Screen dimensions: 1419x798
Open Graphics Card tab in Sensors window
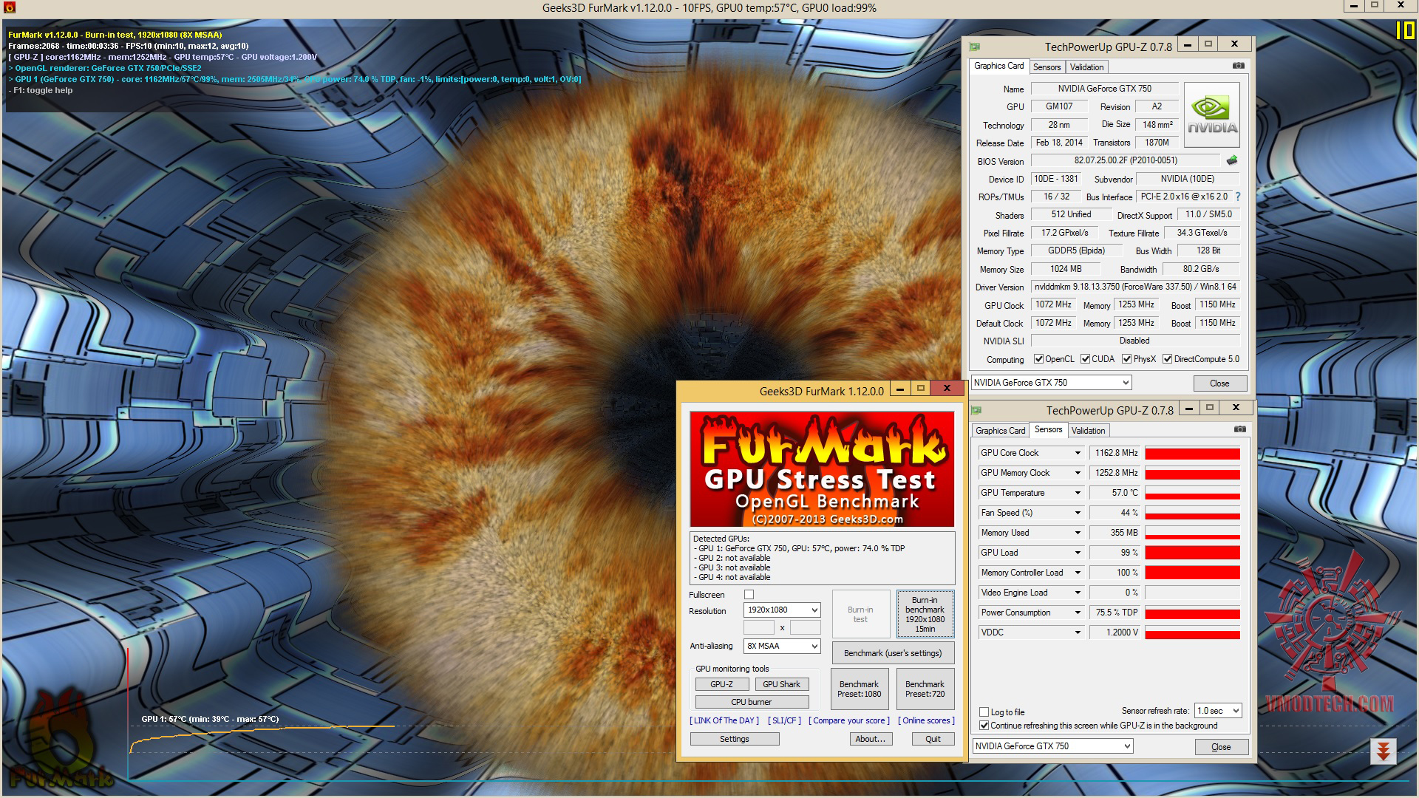coord(1000,431)
